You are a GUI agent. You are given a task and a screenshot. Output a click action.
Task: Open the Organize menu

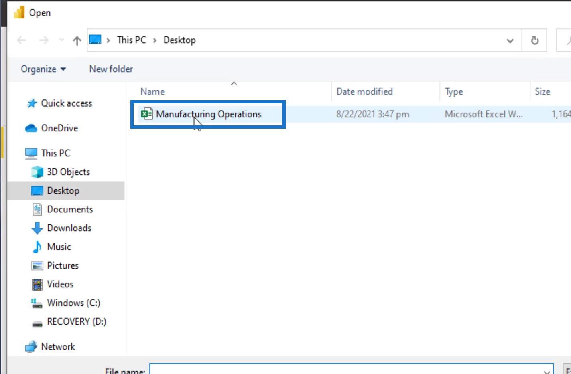click(43, 69)
